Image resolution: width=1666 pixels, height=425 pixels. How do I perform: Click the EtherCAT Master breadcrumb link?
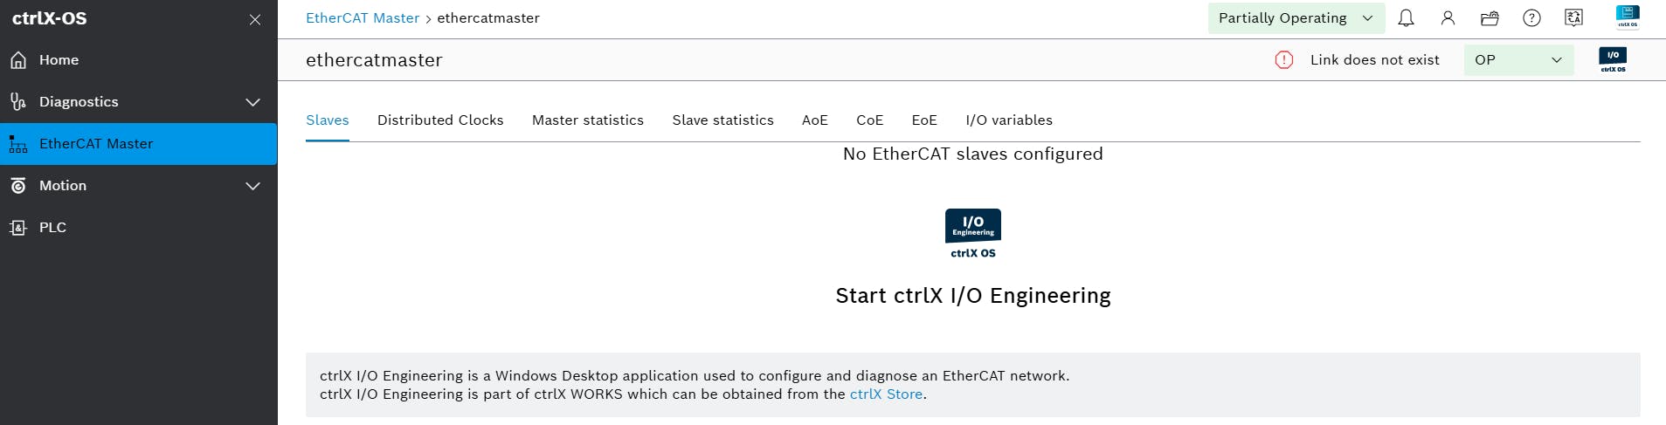pyautogui.click(x=363, y=18)
